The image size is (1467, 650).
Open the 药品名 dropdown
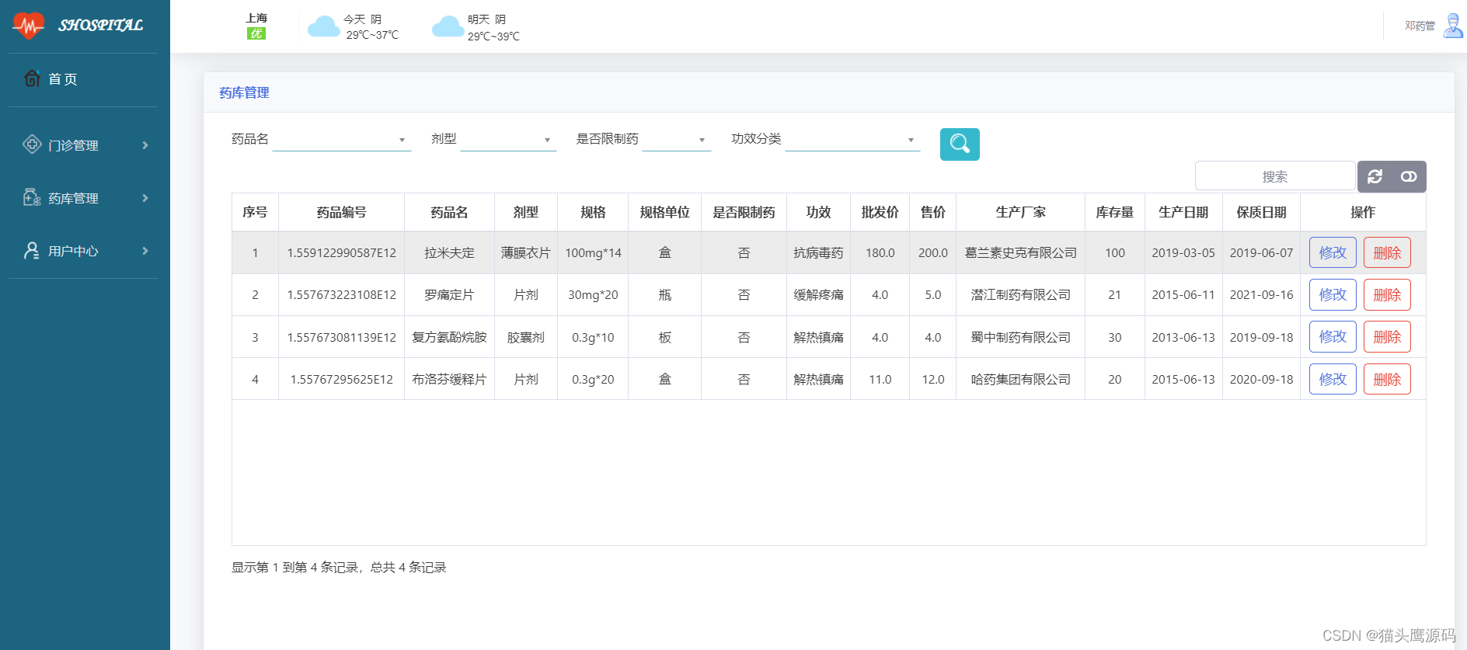click(341, 140)
